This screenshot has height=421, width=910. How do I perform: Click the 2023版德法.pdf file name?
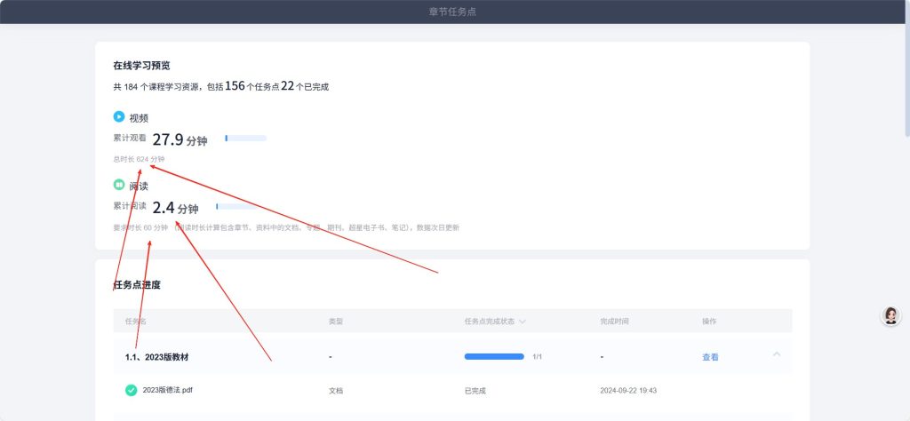click(x=168, y=390)
